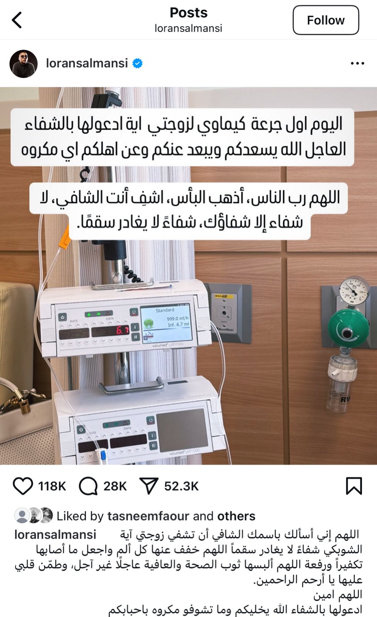Follow the loransalmansi account
Screen dimensions: 377x617
pos(325,20)
